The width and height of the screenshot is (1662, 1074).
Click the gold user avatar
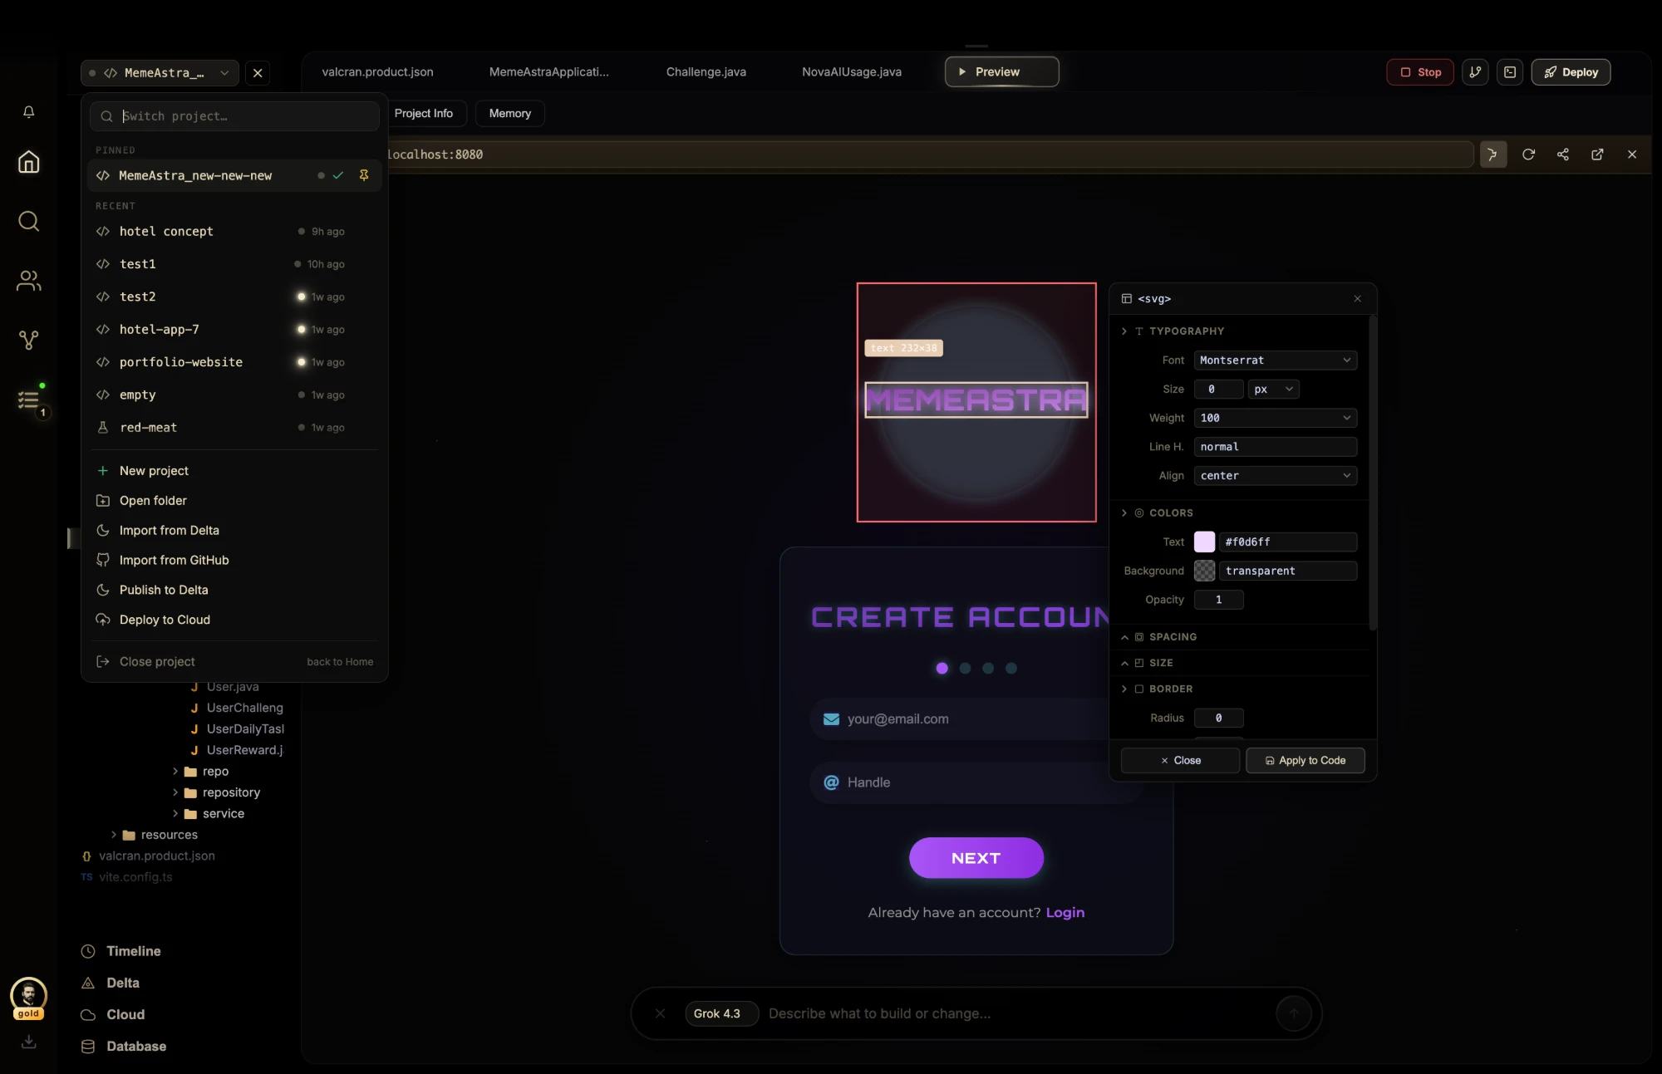click(29, 996)
